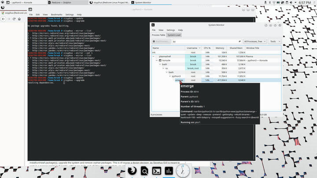Screen dimensions: 317x178
Task: Reload the browser page
Action: pos(14,19)
